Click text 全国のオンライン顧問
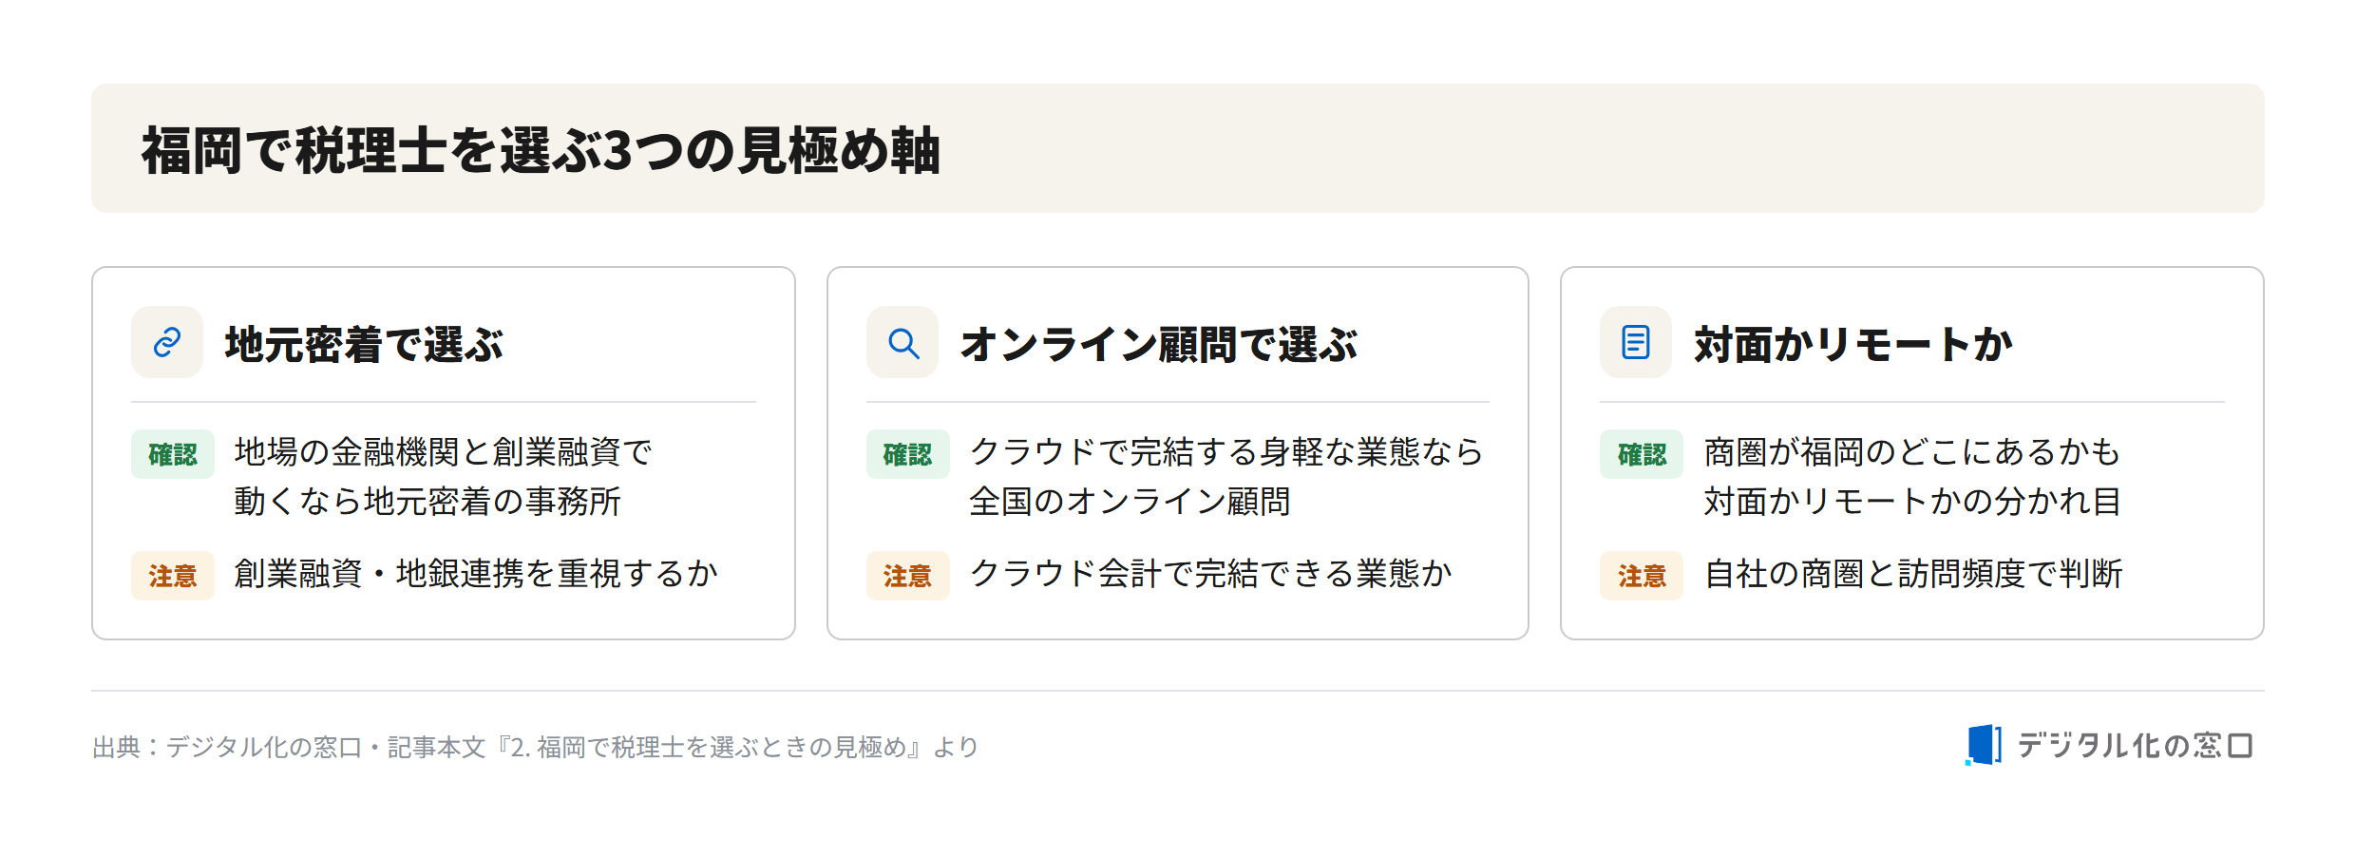The width and height of the screenshot is (2356, 857). tap(1130, 501)
